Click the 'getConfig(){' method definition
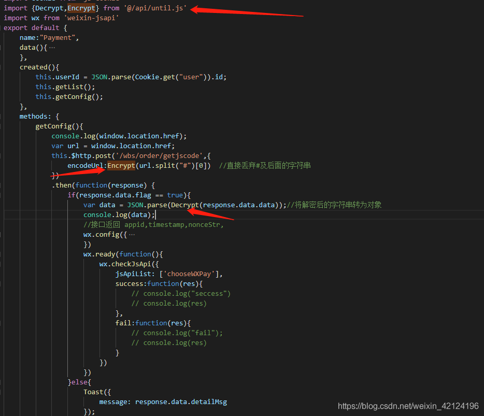This screenshot has width=484, height=416. (59, 126)
